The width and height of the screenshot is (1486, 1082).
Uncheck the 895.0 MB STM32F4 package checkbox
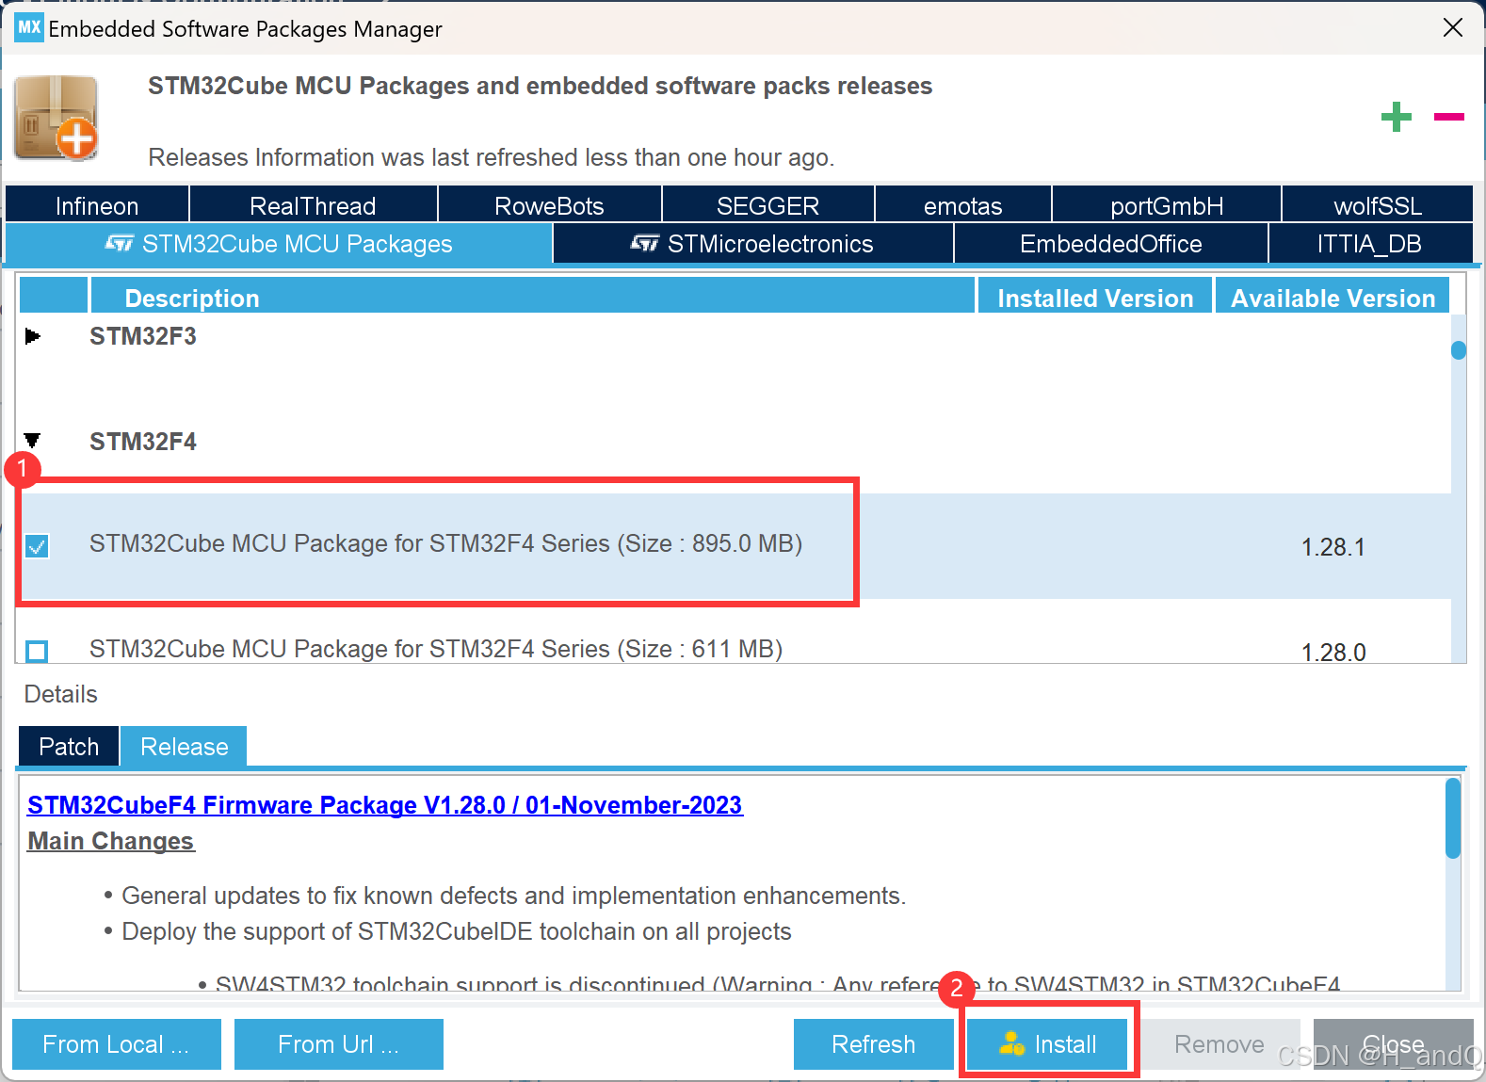pos(37,546)
